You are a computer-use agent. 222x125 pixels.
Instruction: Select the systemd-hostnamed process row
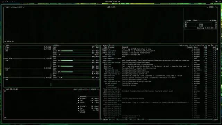pyautogui.click(x=159, y=62)
